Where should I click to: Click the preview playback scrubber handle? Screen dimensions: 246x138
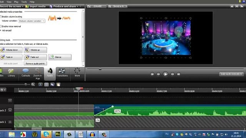[x=100, y=69]
